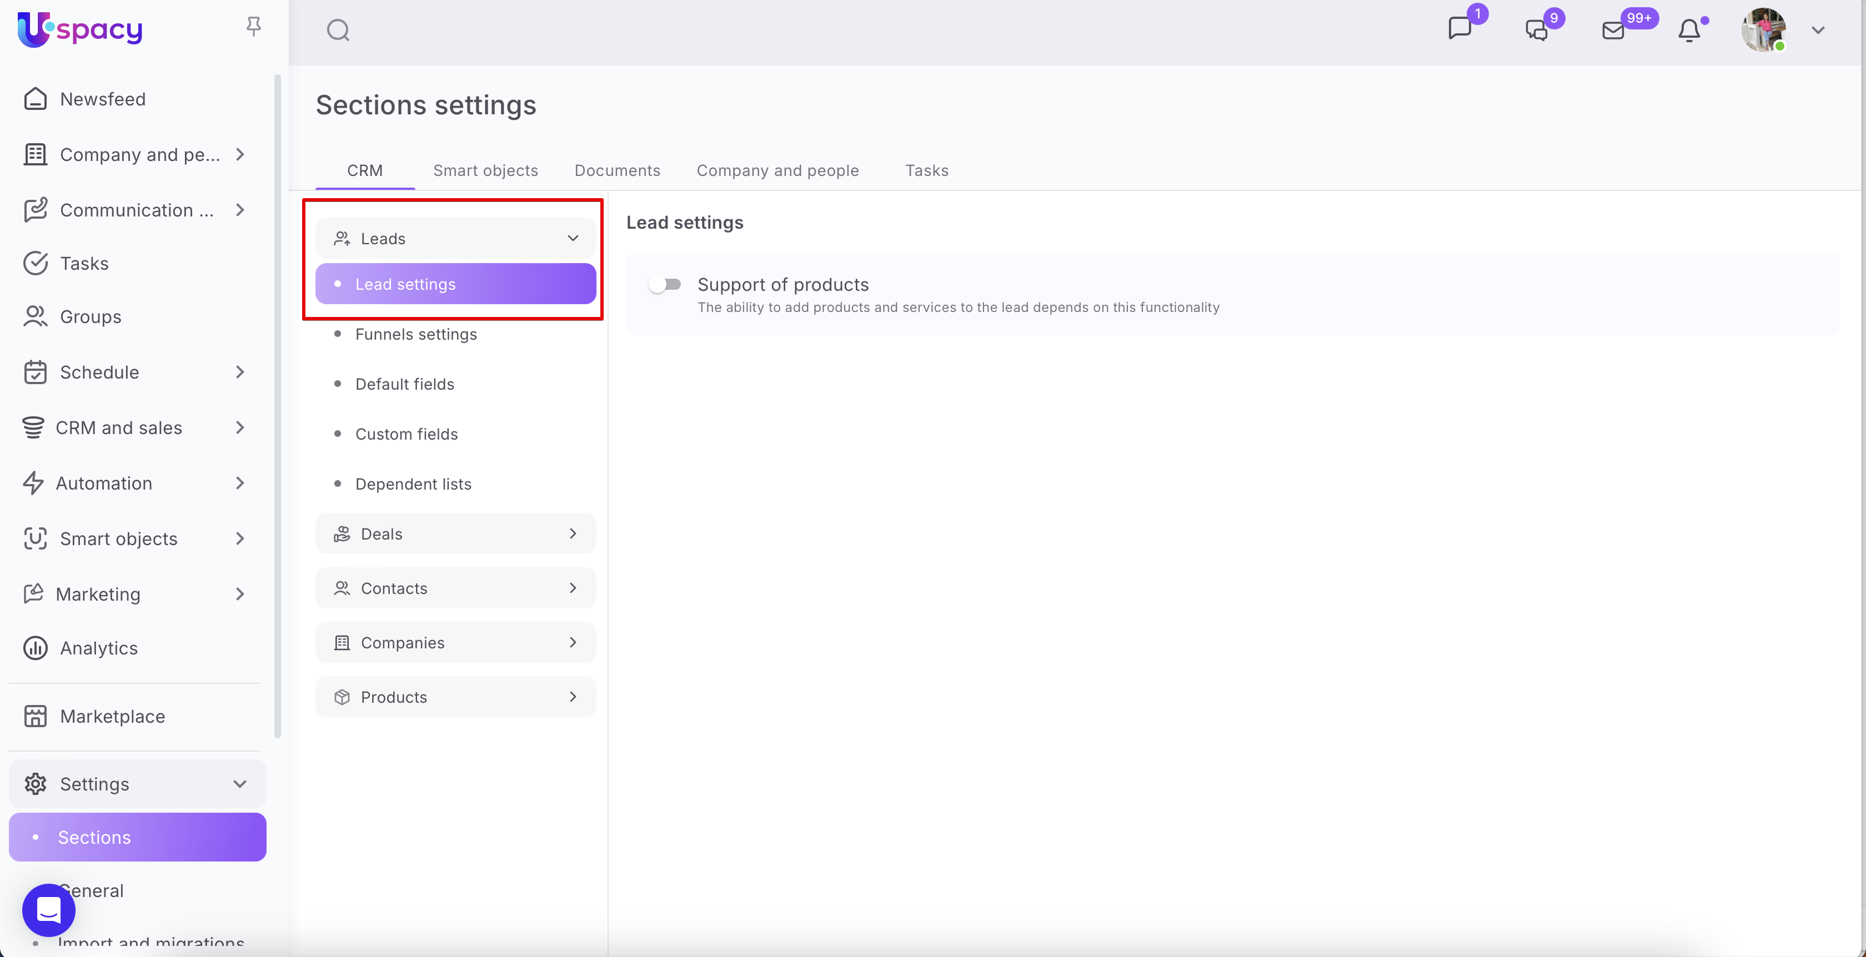Viewport: 1866px width, 957px height.
Task: Open the notifications bell
Action: click(x=1689, y=31)
